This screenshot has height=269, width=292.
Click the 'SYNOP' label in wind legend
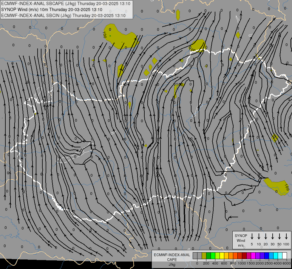click(241, 236)
